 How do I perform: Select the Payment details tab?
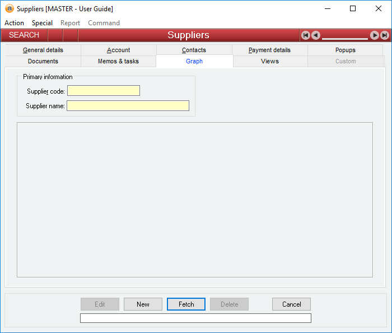(x=269, y=50)
